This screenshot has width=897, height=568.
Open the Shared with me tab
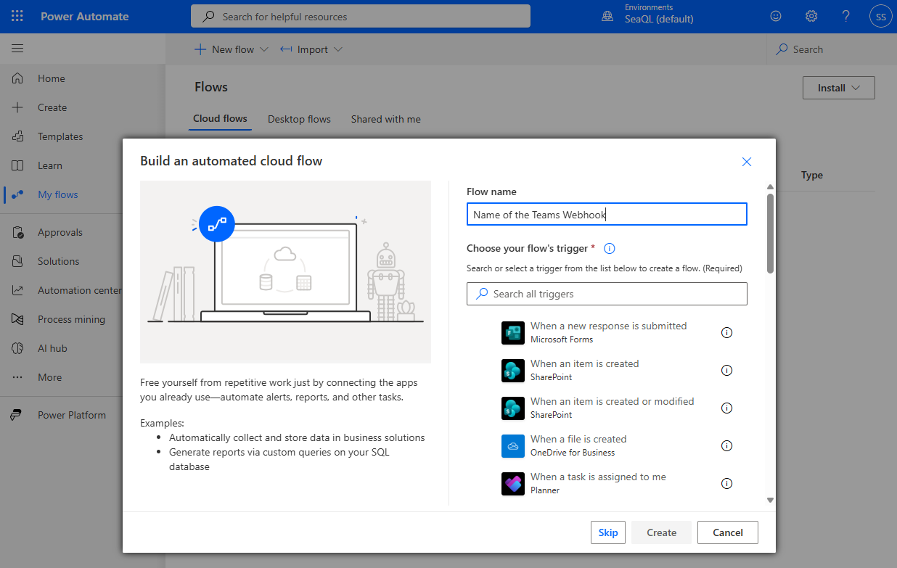385,119
